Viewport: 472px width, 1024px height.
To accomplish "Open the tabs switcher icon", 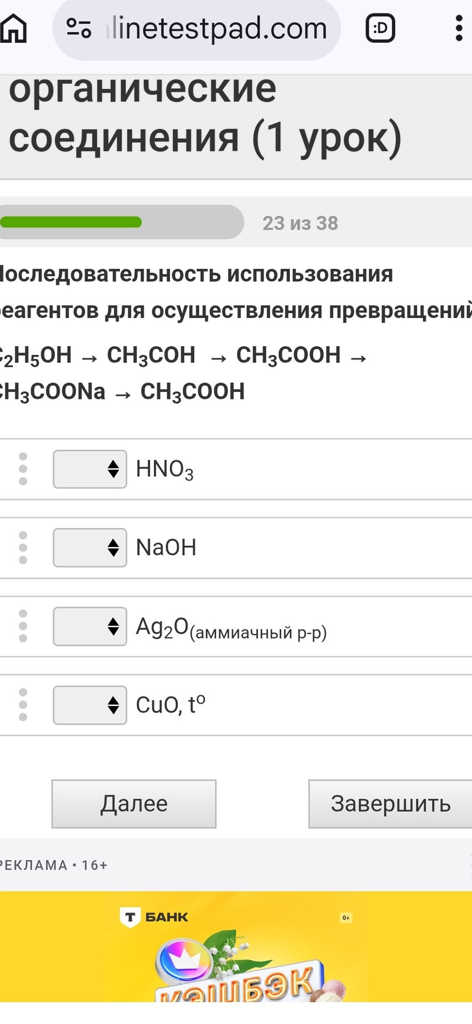I will [380, 28].
